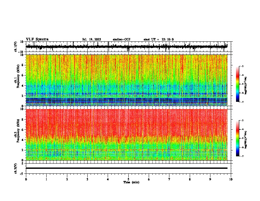Click the VLF Spectra plot title
This screenshot has width=260, height=201.
tap(37, 39)
